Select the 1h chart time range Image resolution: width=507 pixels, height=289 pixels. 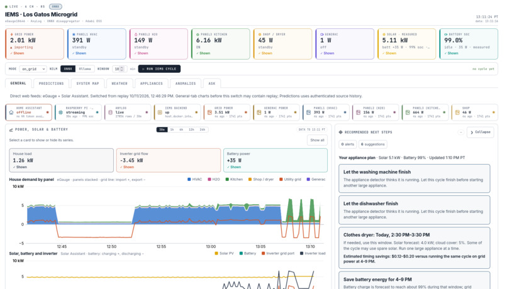click(x=172, y=129)
